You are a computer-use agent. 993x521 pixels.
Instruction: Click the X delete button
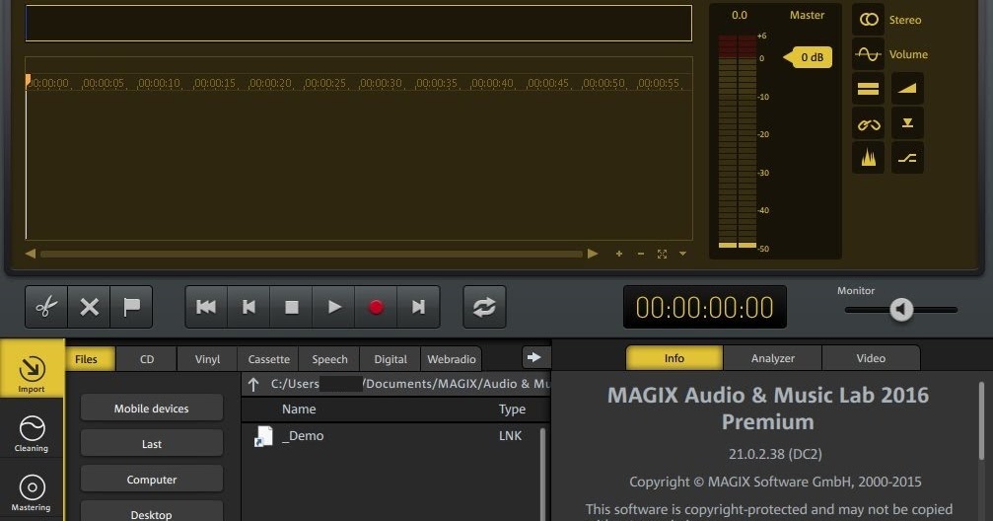(90, 307)
